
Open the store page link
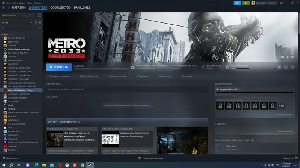(x=60, y=76)
